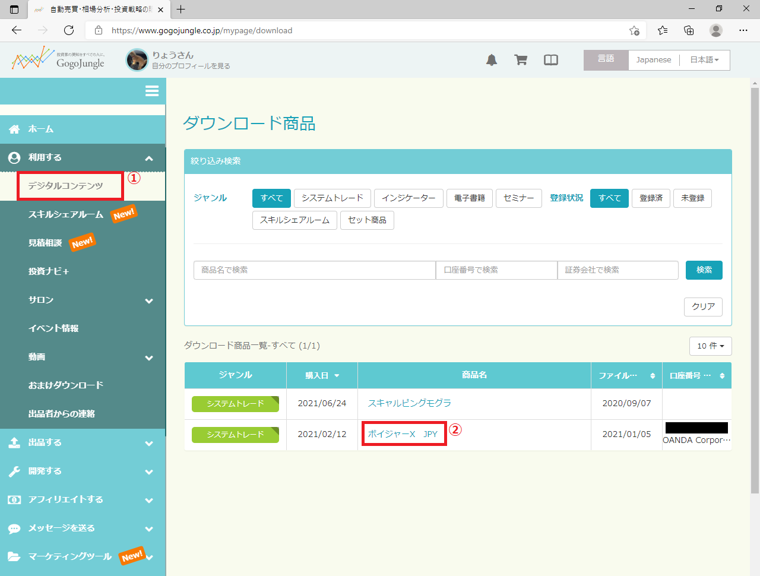The height and width of the screenshot is (576, 760).
Task: Open the browser collections icon
Action: tap(689, 30)
